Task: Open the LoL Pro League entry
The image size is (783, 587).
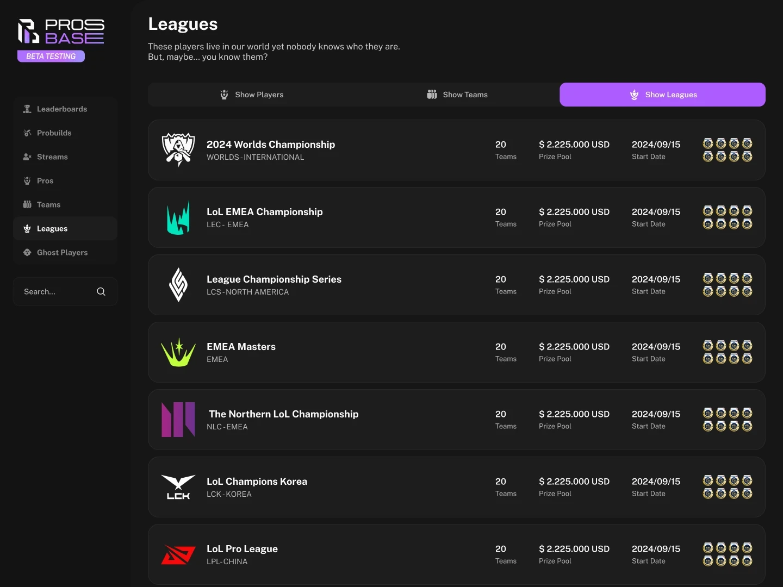Action: click(x=457, y=554)
